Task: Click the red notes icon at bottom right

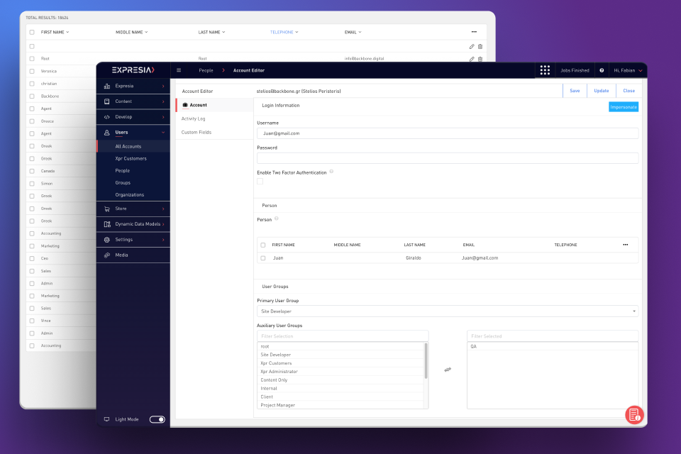Action: 633,415
